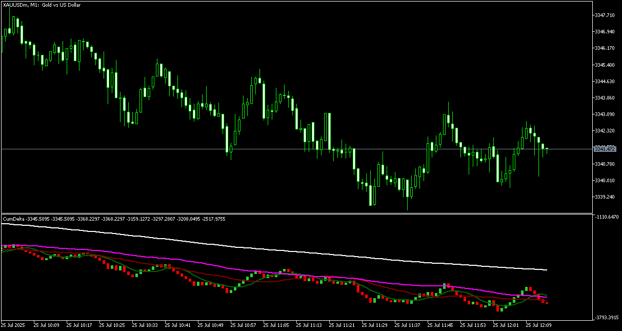Click the 25 Jul 2025 date label

point(13,325)
